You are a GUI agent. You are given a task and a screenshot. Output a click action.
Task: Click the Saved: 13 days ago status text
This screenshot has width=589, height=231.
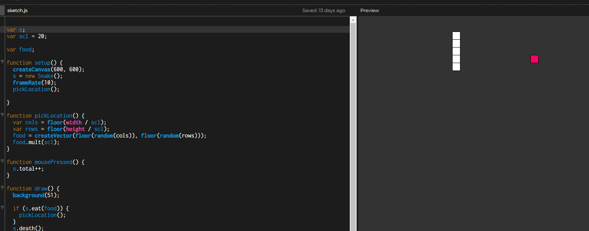324,11
